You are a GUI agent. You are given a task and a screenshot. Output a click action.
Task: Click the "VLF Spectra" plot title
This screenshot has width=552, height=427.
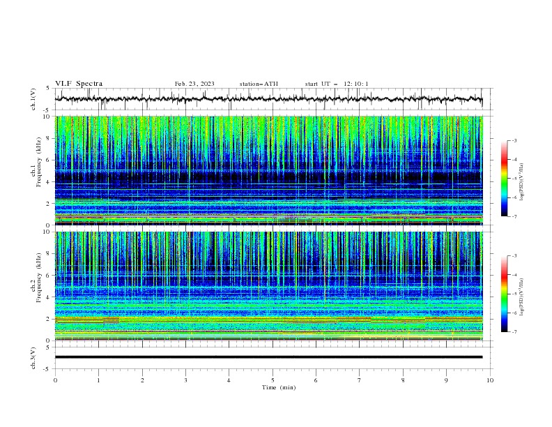[79, 84]
